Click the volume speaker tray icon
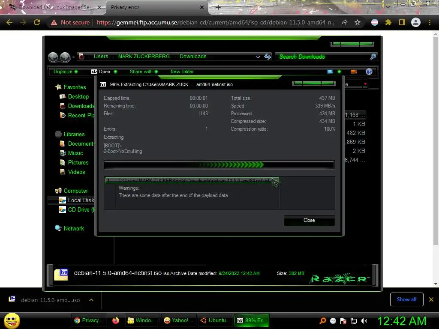Screen dimensions: 439x329 click(364, 320)
